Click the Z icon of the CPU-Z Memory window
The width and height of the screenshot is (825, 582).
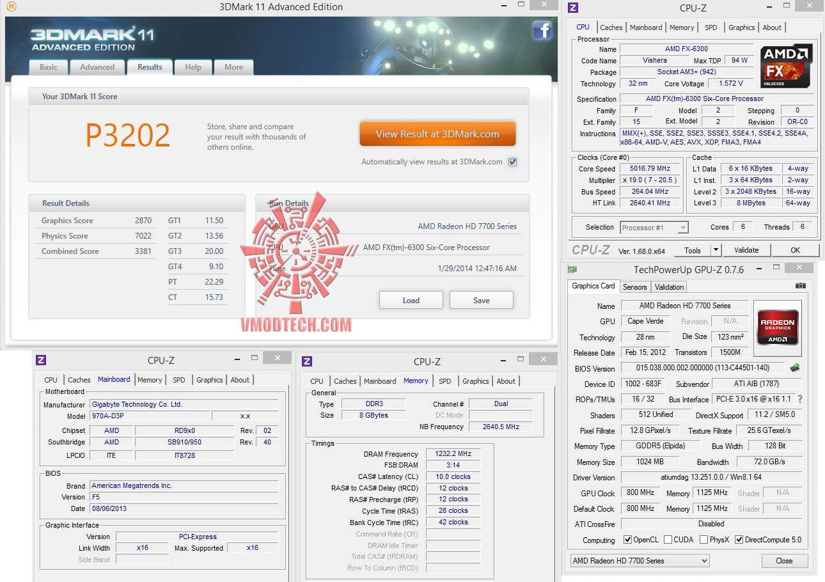[307, 361]
